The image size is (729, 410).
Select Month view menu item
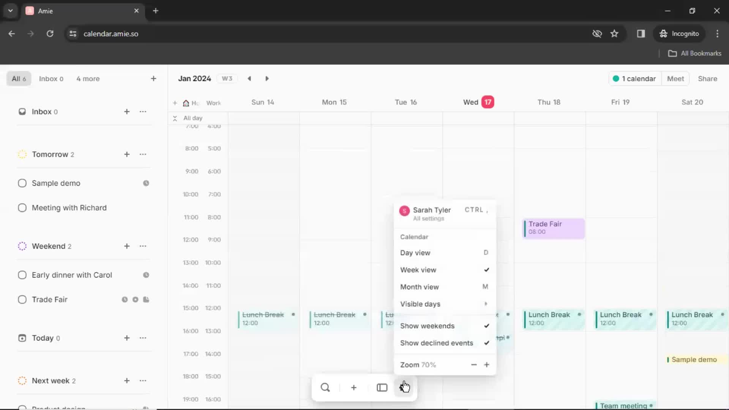(x=420, y=286)
